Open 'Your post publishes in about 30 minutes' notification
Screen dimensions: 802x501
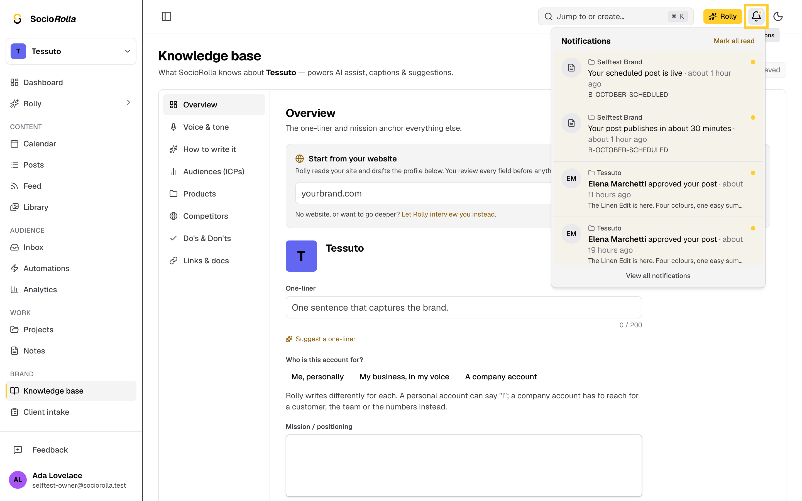tap(658, 134)
